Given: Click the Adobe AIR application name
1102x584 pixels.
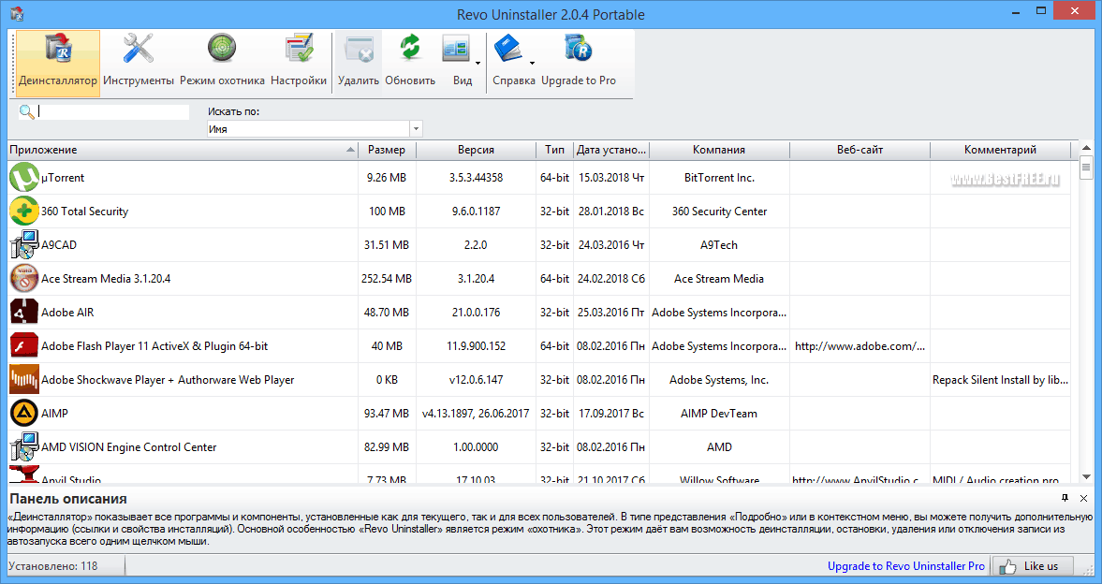Looking at the screenshot, I should click(x=67, y=313).
